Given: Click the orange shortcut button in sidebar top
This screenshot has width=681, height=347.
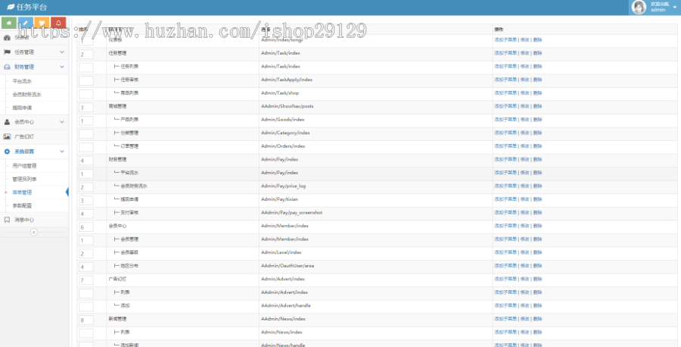Looking at the screenshot, I should coord(42,23).
